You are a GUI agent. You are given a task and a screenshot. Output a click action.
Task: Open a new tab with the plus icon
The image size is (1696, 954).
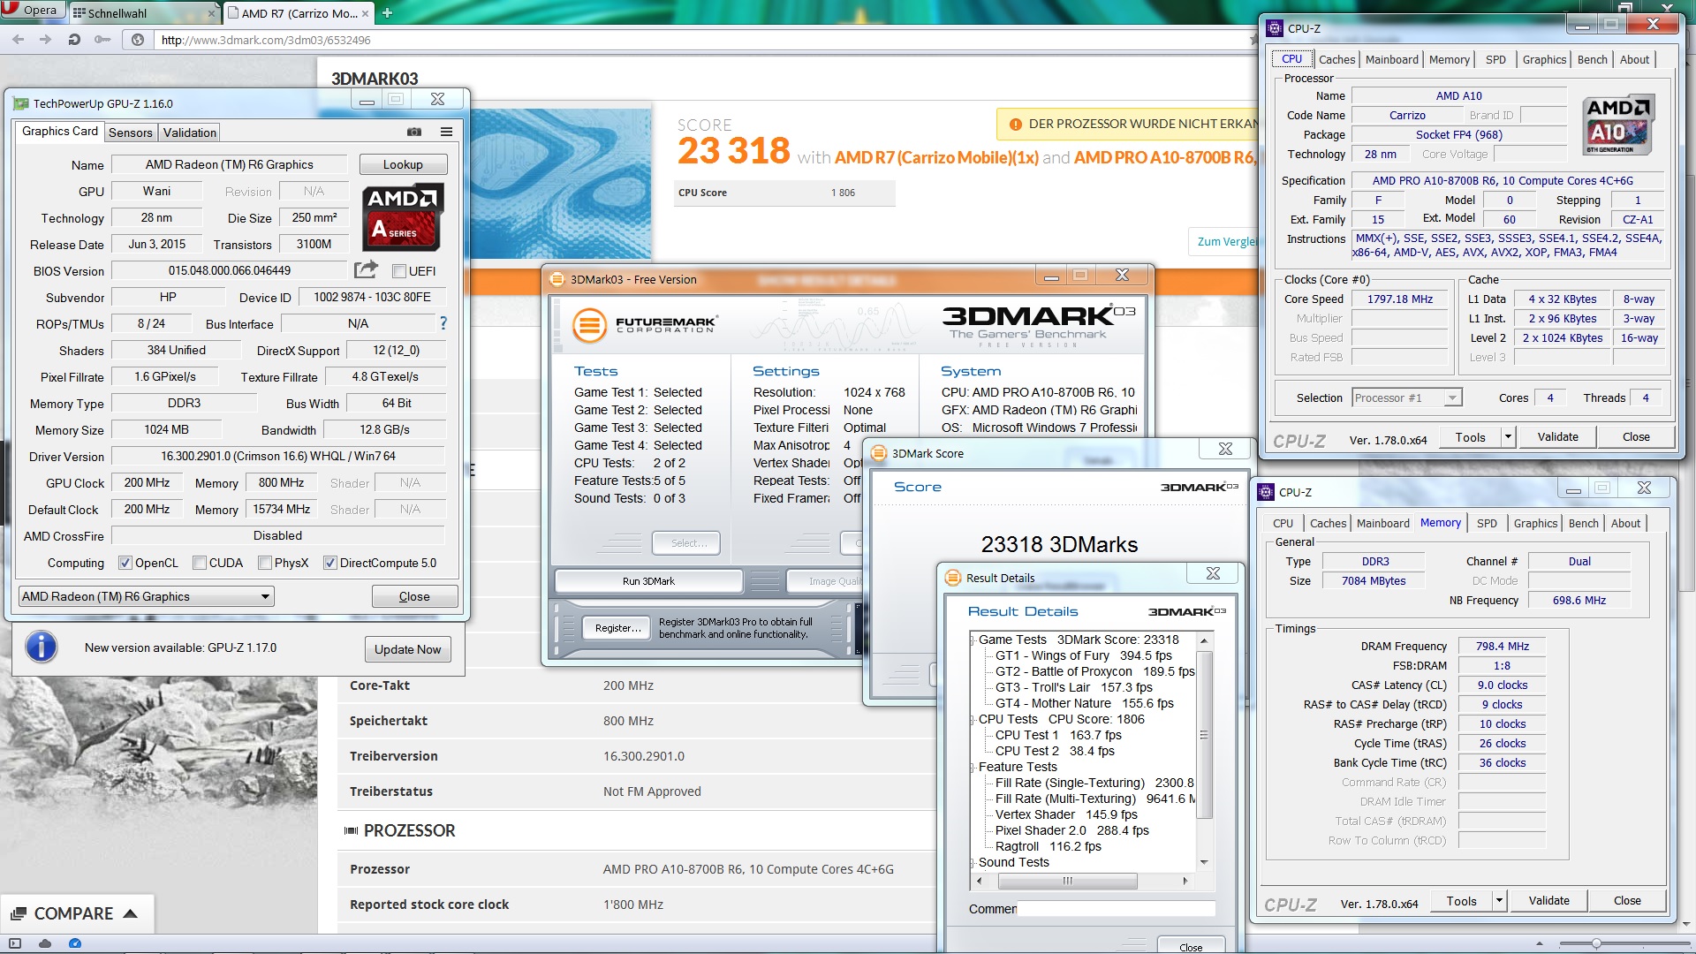(x=387, y=12)
